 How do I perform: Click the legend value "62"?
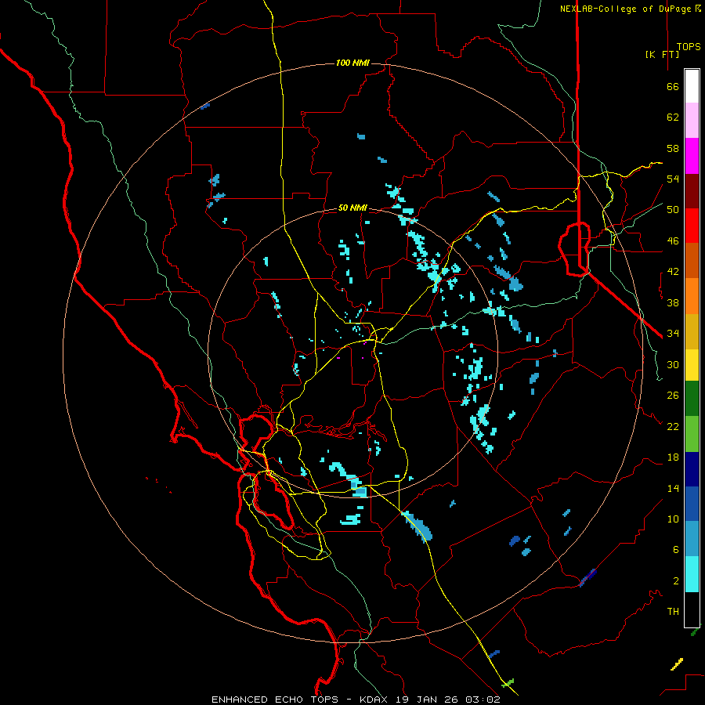coord(673,117)
